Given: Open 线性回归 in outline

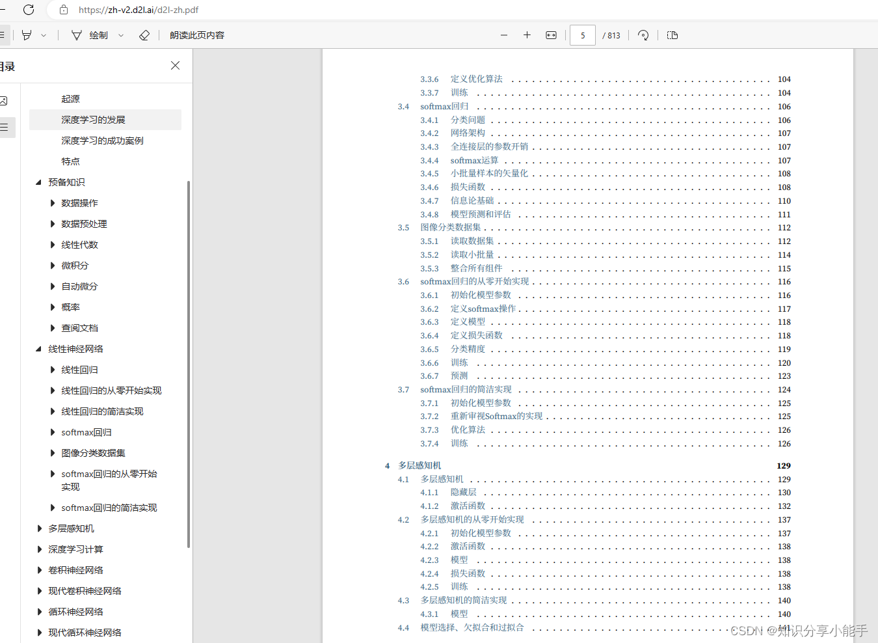Looking at the screenshot, I should (79, 370).
